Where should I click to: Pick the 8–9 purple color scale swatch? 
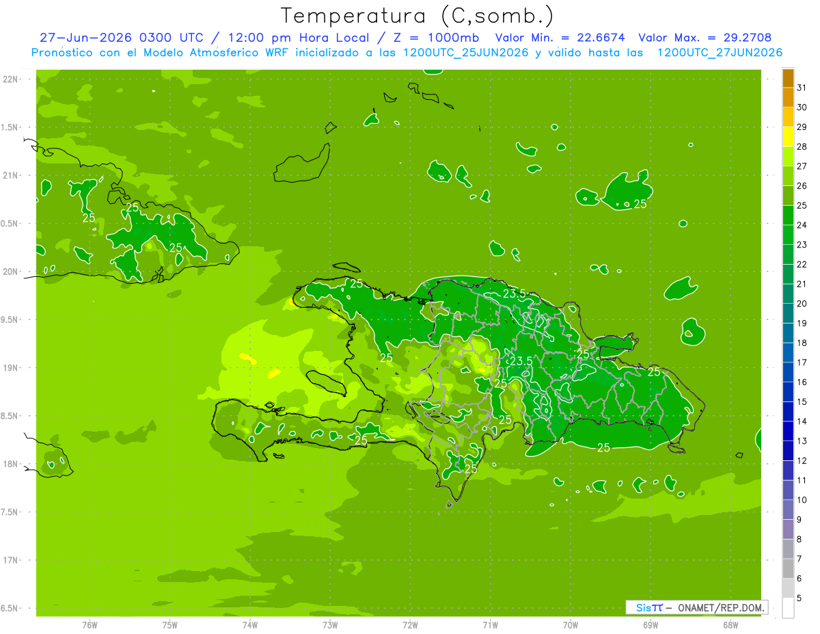[x=788, y=529]
